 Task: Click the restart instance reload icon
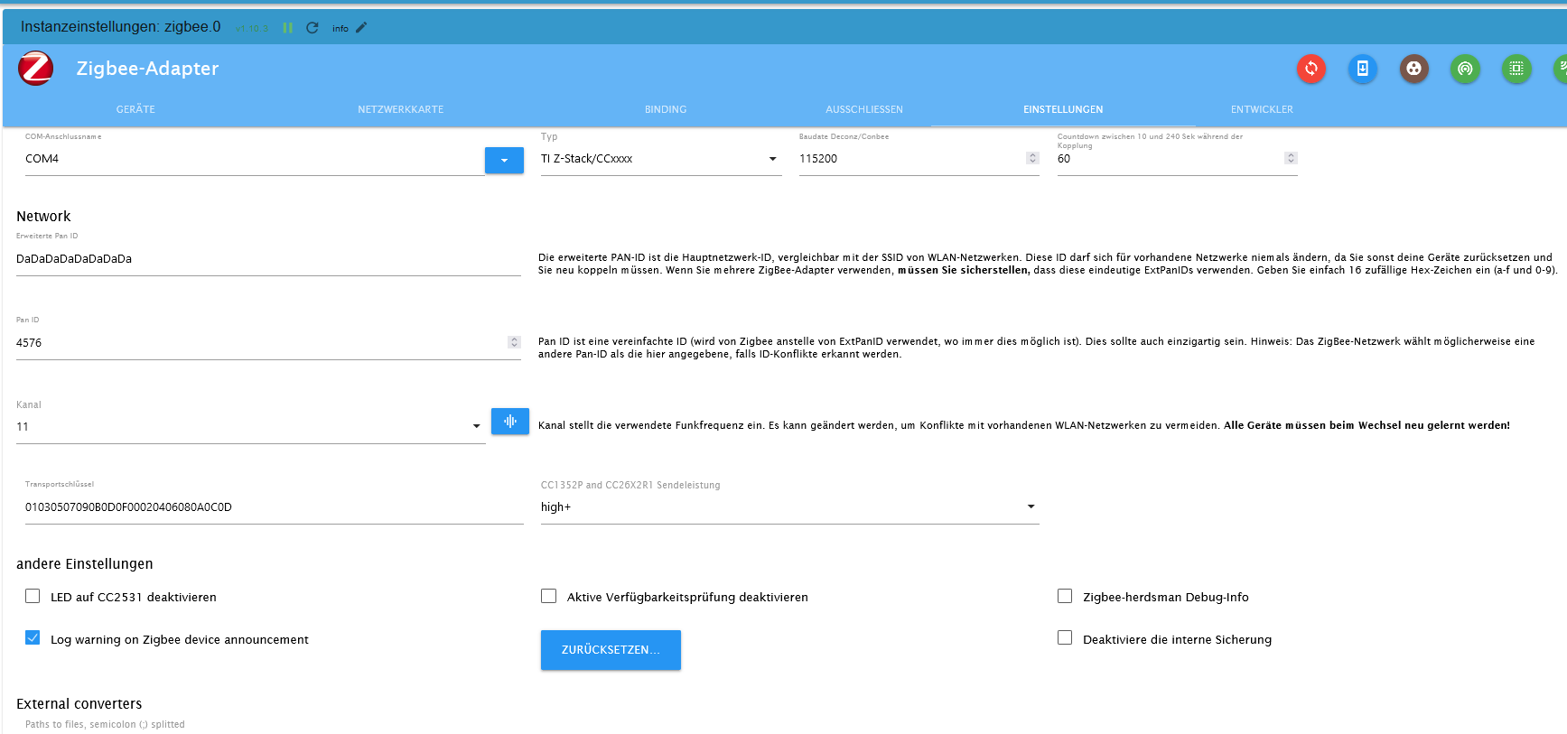point(312,28)
